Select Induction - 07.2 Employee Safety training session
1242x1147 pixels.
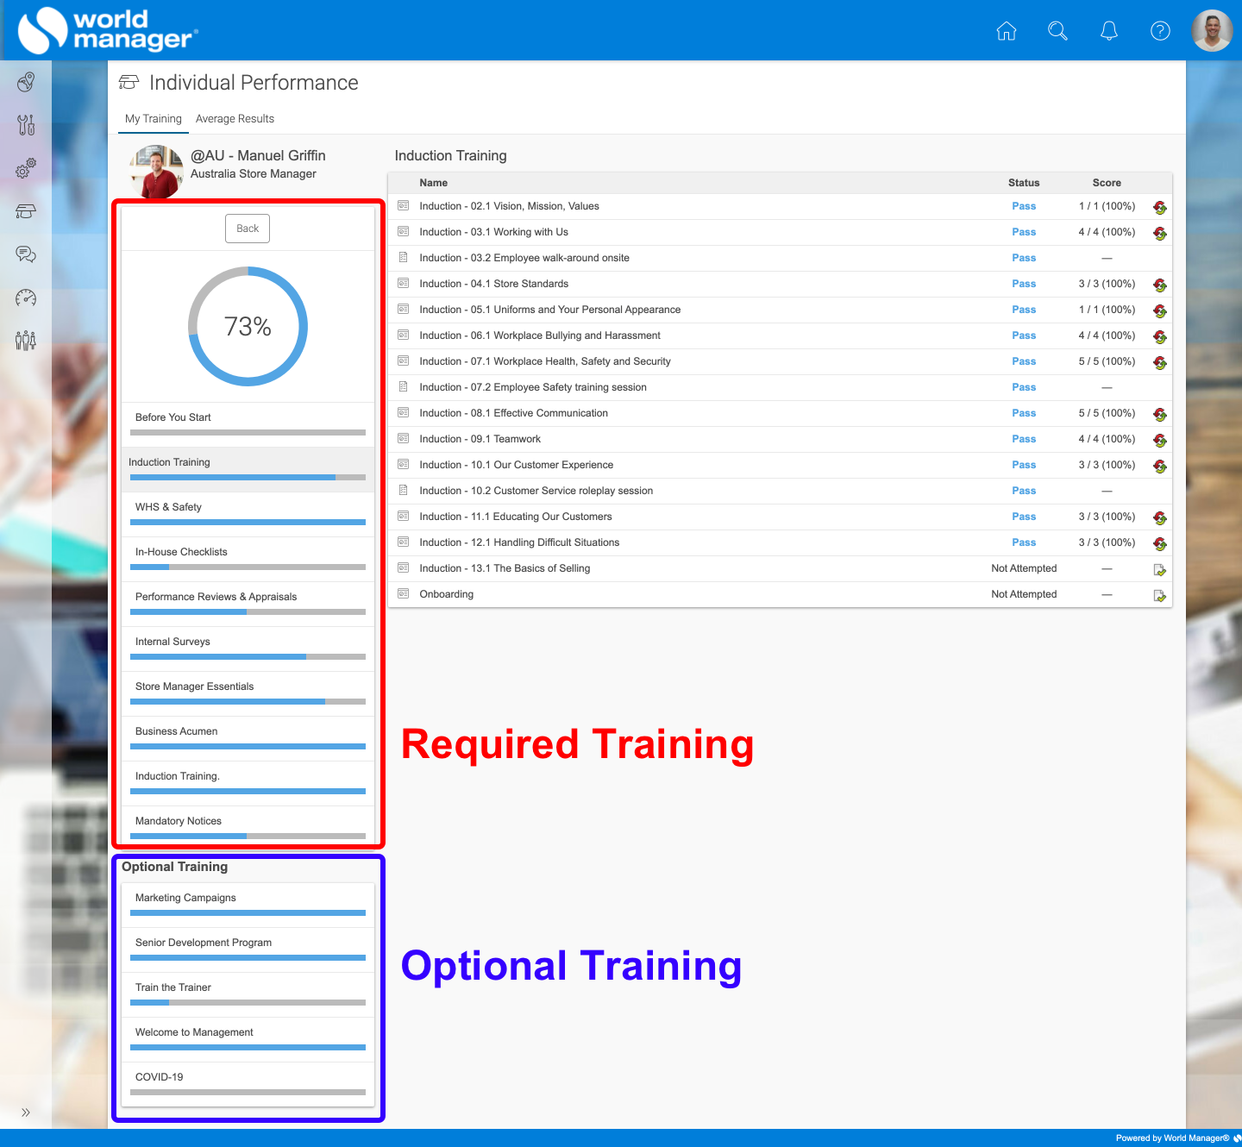pyautogui.click(x=780, y=387)
